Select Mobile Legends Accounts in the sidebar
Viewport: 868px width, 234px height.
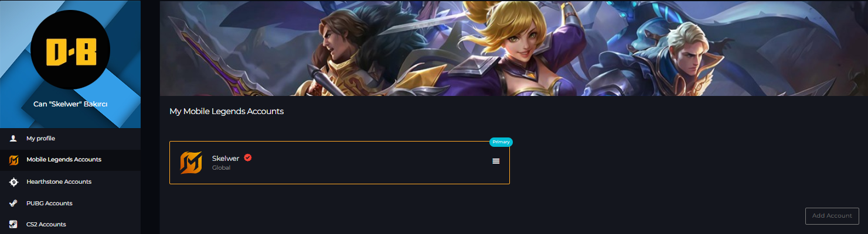pos(70,160)
